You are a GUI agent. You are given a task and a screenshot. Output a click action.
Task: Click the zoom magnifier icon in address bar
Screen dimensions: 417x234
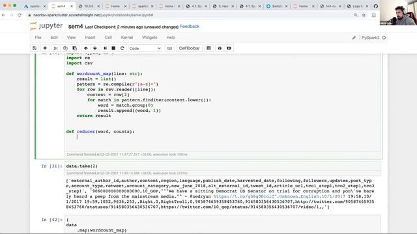(356, 15)
